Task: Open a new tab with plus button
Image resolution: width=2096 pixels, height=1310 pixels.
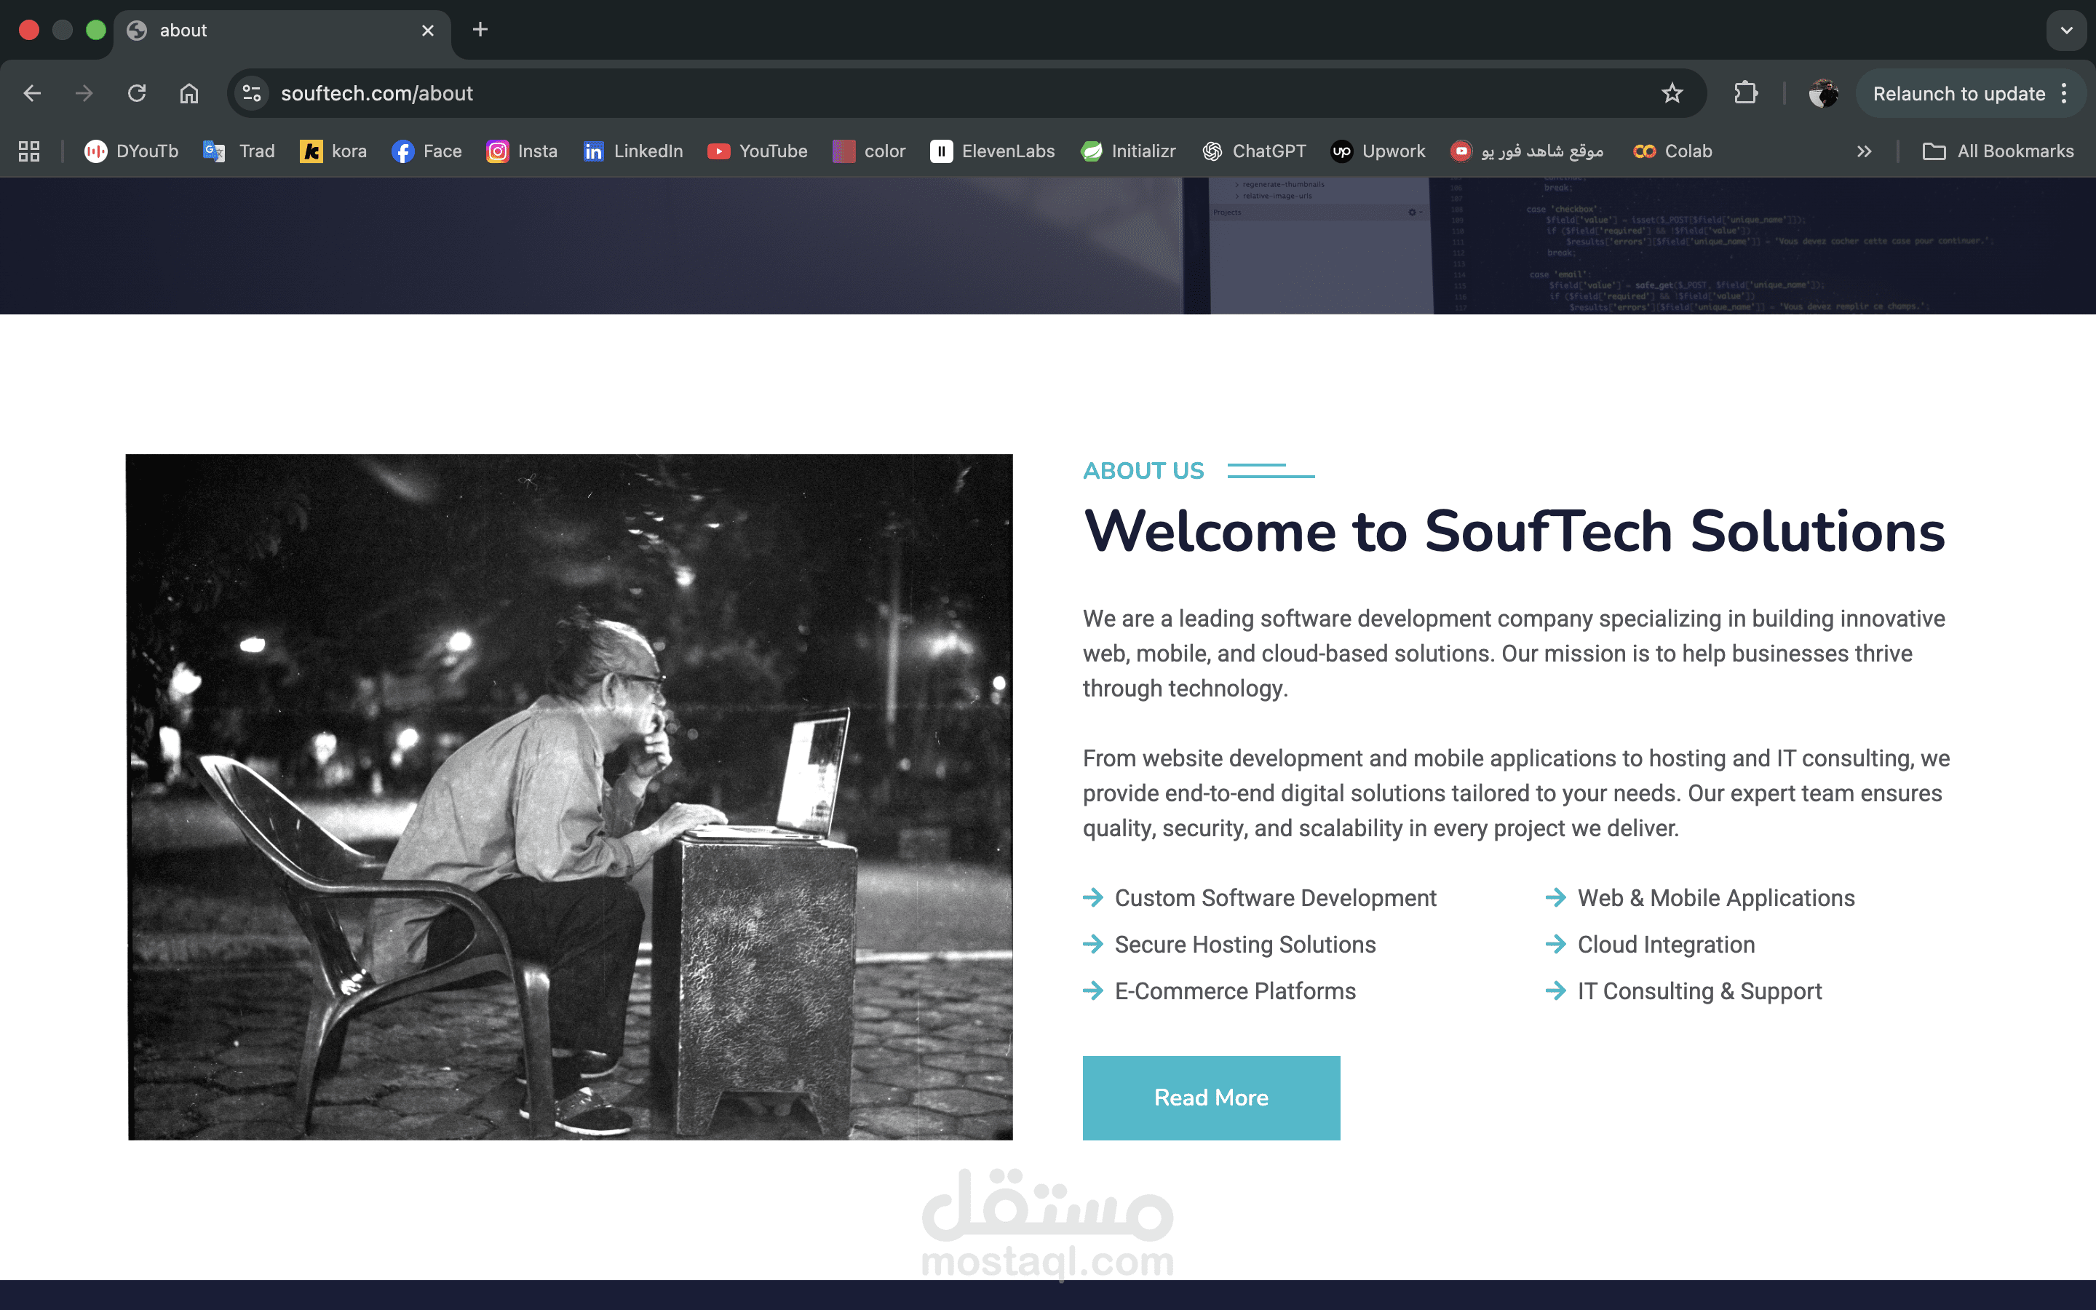Action: [480, 31]
